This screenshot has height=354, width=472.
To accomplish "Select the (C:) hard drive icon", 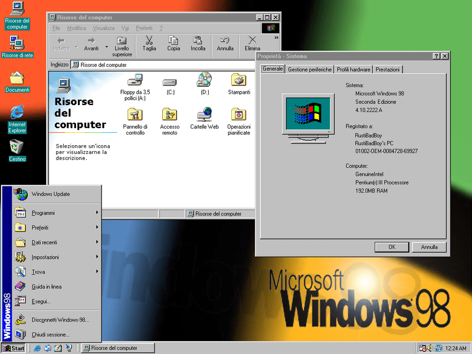I will coord(171,87).
